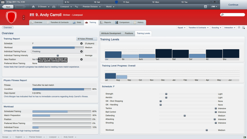Click the Europe breadcrumb link
The image size is (247, 139).
(x=5, y=137)
